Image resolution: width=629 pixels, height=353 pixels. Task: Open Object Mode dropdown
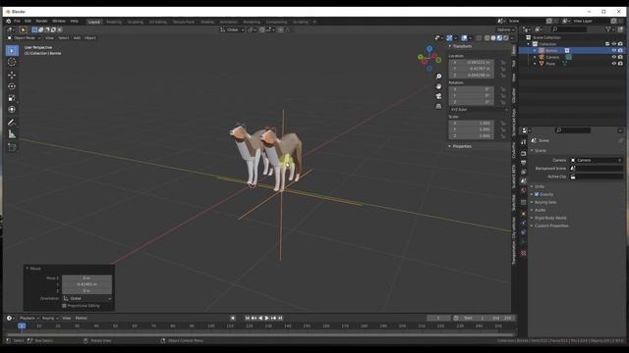point(24,38)
